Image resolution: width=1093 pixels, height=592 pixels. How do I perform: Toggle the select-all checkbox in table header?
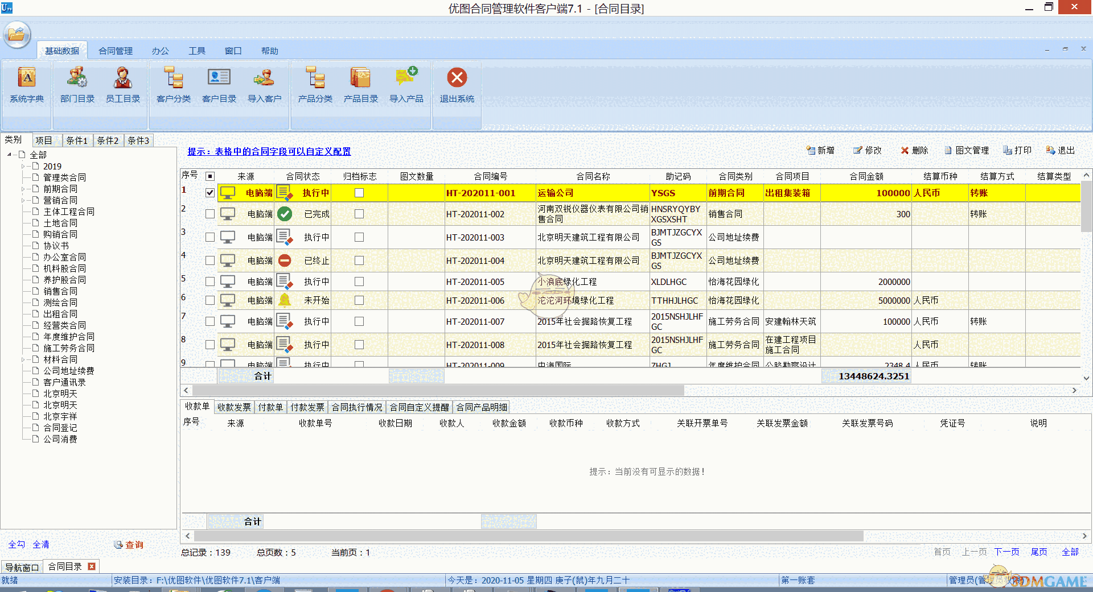click(209, 176)
